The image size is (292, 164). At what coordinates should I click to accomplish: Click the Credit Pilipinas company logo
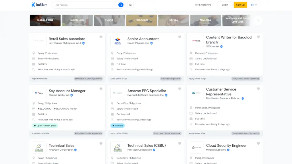tap(118, 41)
